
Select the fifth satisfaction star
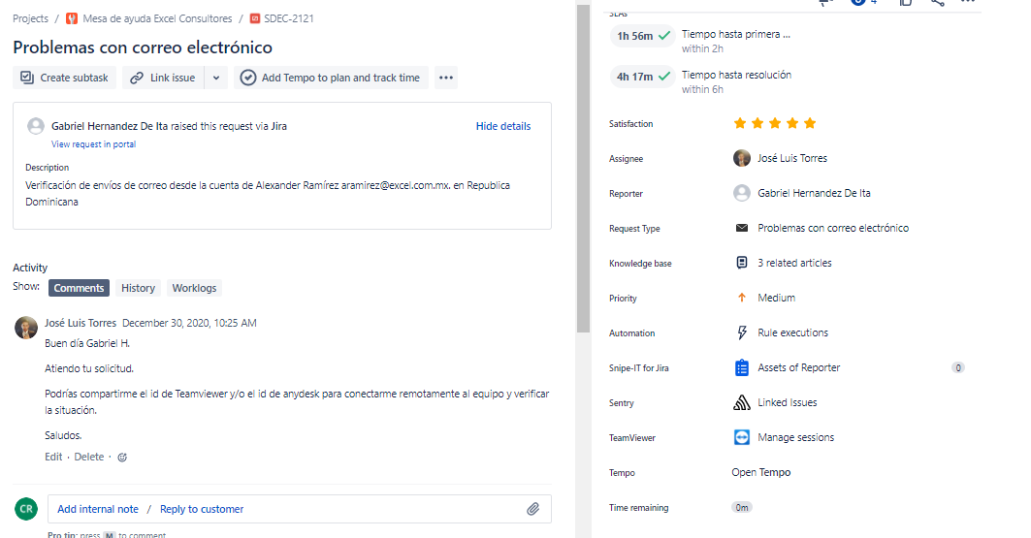coord(810,123)
